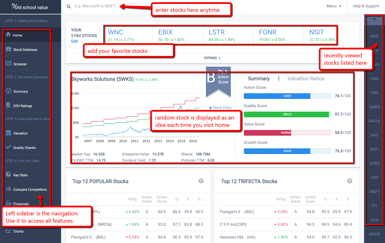Click the B Action Score badge
Screen dimensions: 385x243
[218, 82]
